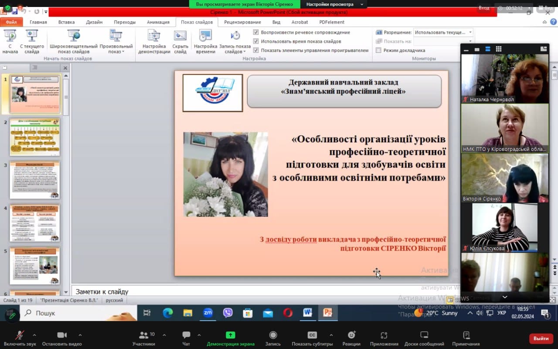Select vertical strip view in video panel

coord(488,49)
